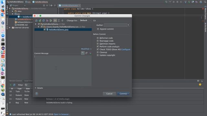Screen dimensions: 207x116
Task: Click Show History icon in main toolbar
Action: point(193,2)
